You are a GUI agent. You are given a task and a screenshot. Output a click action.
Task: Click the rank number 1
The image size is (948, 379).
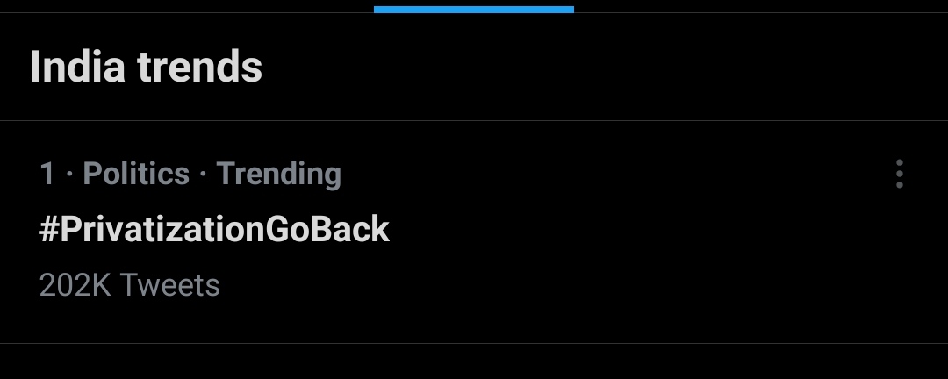click(x=47, y=174)
